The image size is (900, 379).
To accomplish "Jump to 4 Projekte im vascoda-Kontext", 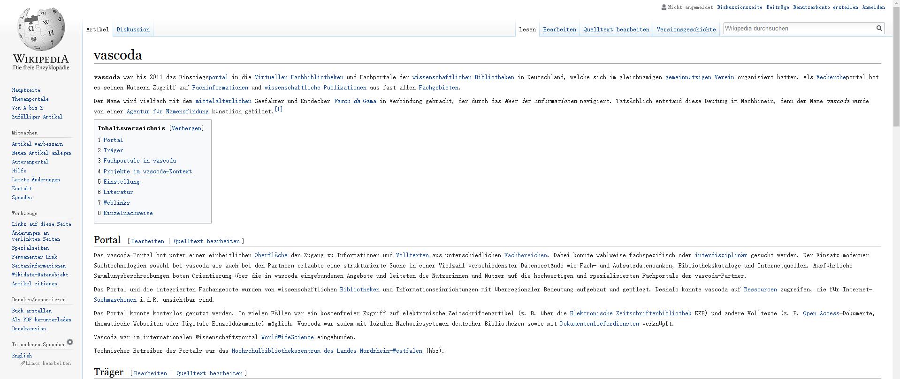I will click(x=145, y=171).
